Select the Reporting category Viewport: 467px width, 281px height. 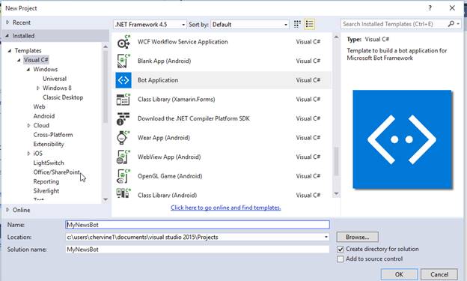click(x=46, y=181)
